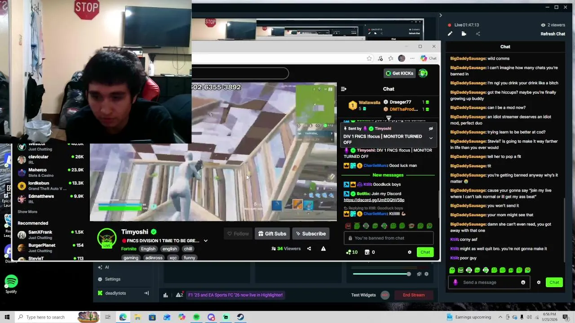Expand the pinned message chevron
Screen dimensions: 575x323
click(430, 138)
